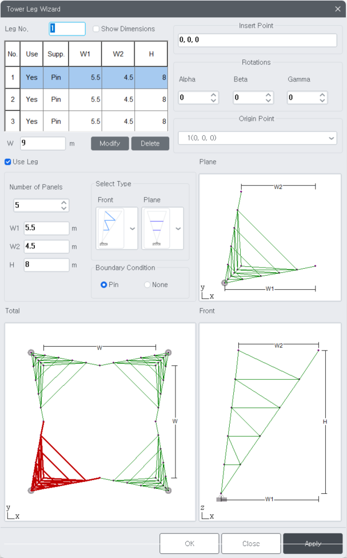Expand the Front type dropdown arrow
The image size is (347, 558).
133,228
